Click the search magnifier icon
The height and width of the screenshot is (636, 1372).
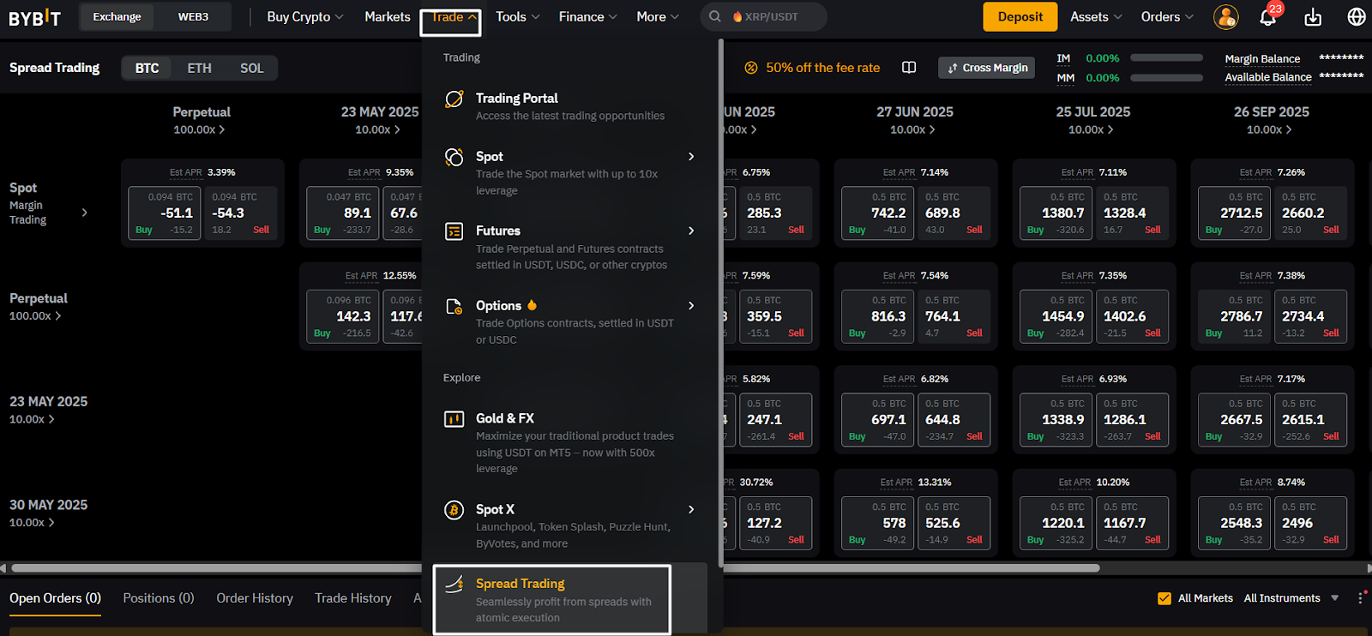(715, 16)
